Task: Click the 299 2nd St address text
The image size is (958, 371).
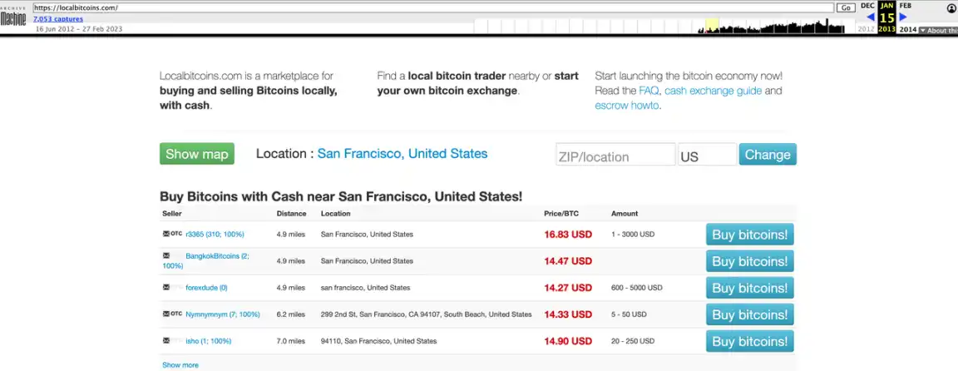Action: [426, 314]
